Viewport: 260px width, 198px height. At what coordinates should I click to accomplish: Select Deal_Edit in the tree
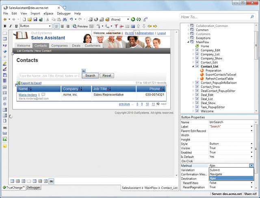point(207,95)
